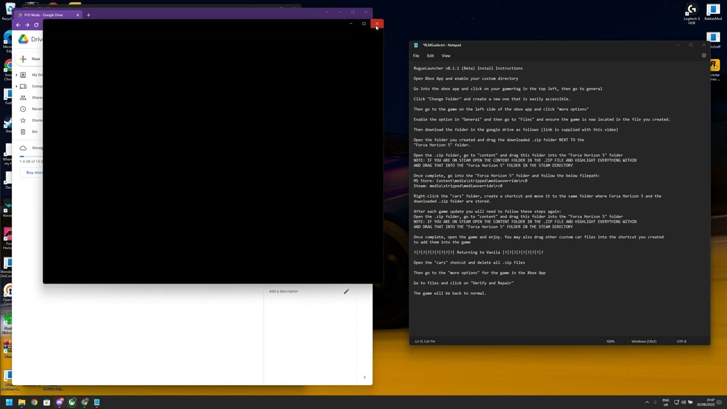Click the 'Returning to Vanila' line

coord(478,252)
